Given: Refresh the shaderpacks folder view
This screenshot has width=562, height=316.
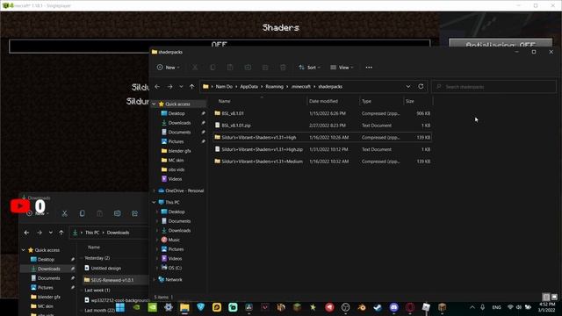Looking at the screenshot, I should 421,86.
